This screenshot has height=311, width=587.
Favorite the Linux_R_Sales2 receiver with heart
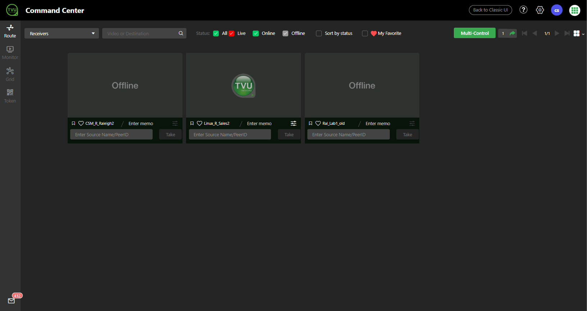coord(199,123)
